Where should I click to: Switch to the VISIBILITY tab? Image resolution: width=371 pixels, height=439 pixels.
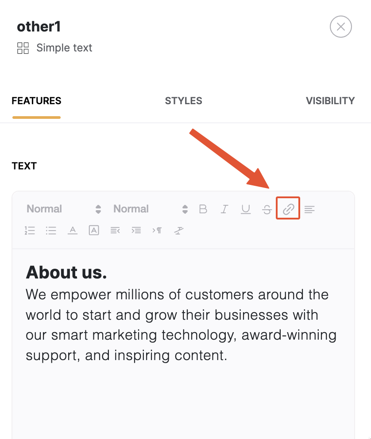point(330,101)
